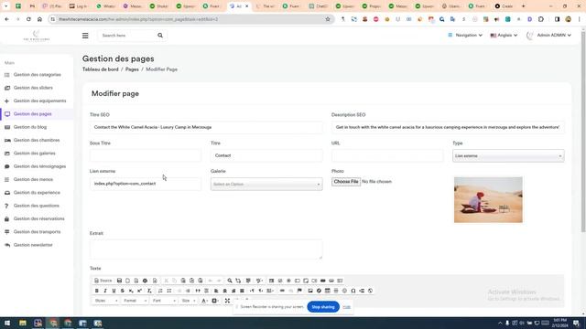This screenshot has height=329, width=586.
Task: Open the Smiley picker icon
Action: (x=344, y=291)
